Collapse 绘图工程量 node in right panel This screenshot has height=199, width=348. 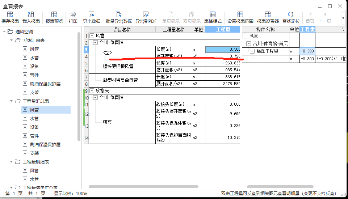(x=252, y=51)
